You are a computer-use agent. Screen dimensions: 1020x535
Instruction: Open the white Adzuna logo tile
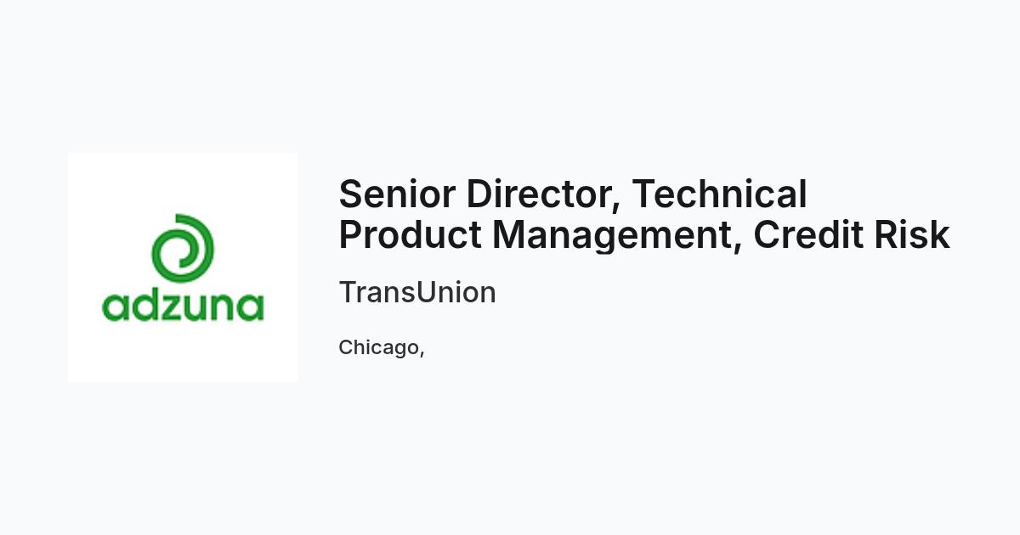(183, 267)
